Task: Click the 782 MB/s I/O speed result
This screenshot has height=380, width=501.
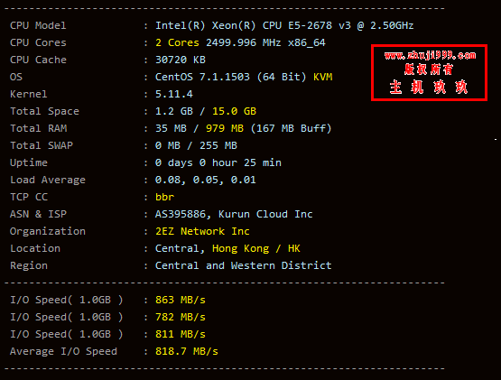Action: pyautogui.click(x=181, y=317)
